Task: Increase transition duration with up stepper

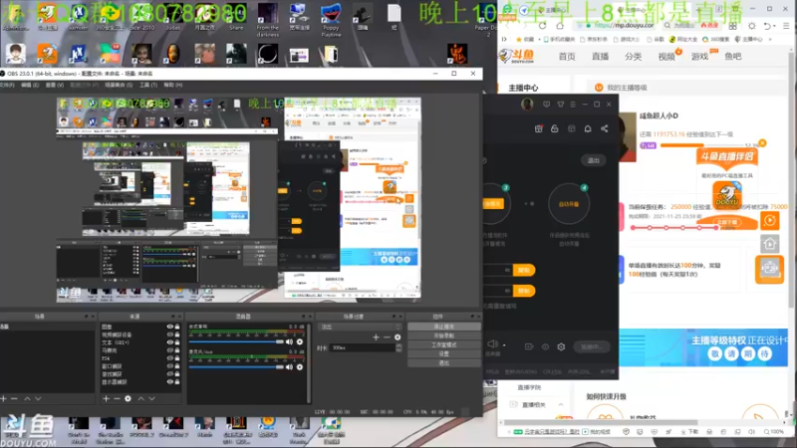Action: (398, 345)
